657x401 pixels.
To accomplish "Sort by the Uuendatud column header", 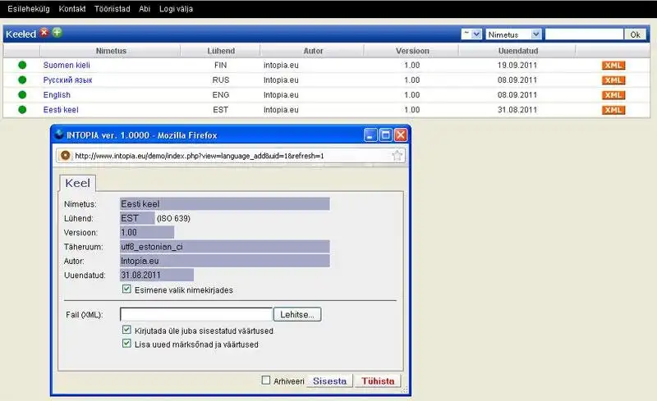I will tap(518, 51).
